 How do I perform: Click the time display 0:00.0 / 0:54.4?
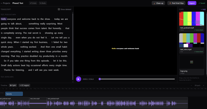[x=88, y=79]
